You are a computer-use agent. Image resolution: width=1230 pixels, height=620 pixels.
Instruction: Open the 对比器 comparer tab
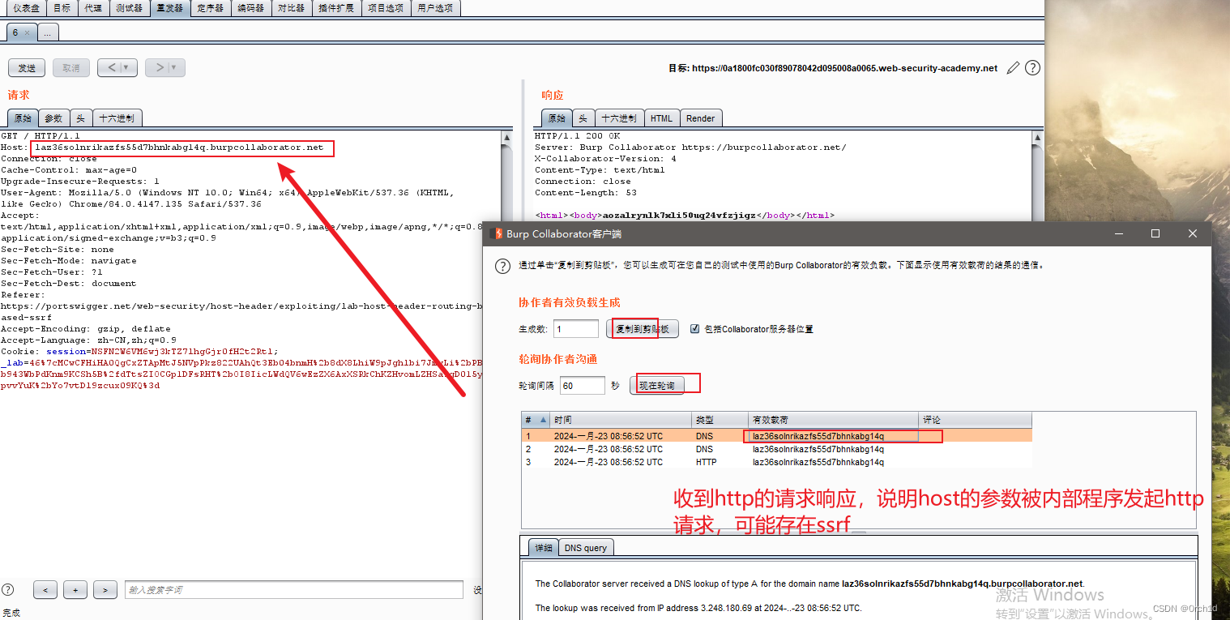coord(291,8)
